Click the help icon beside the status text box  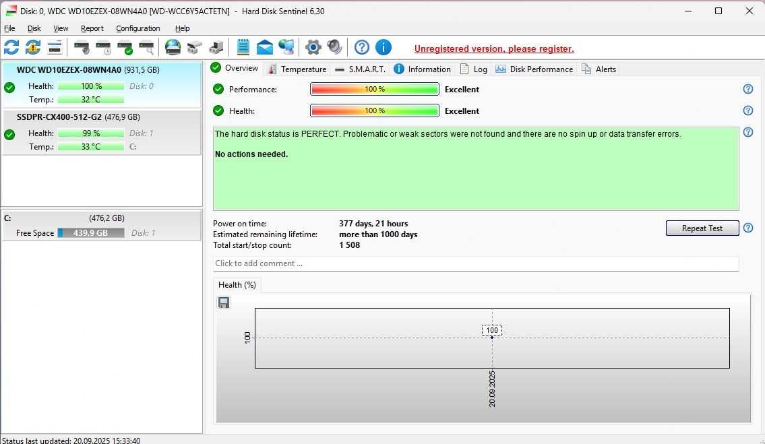tap(748, 132)
